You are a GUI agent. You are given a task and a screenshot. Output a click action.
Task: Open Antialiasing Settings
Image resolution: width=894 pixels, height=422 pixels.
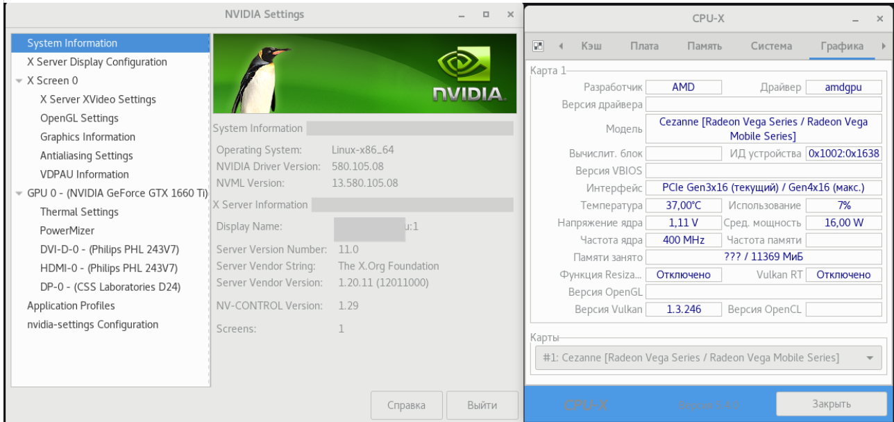(x=86, y=155)
